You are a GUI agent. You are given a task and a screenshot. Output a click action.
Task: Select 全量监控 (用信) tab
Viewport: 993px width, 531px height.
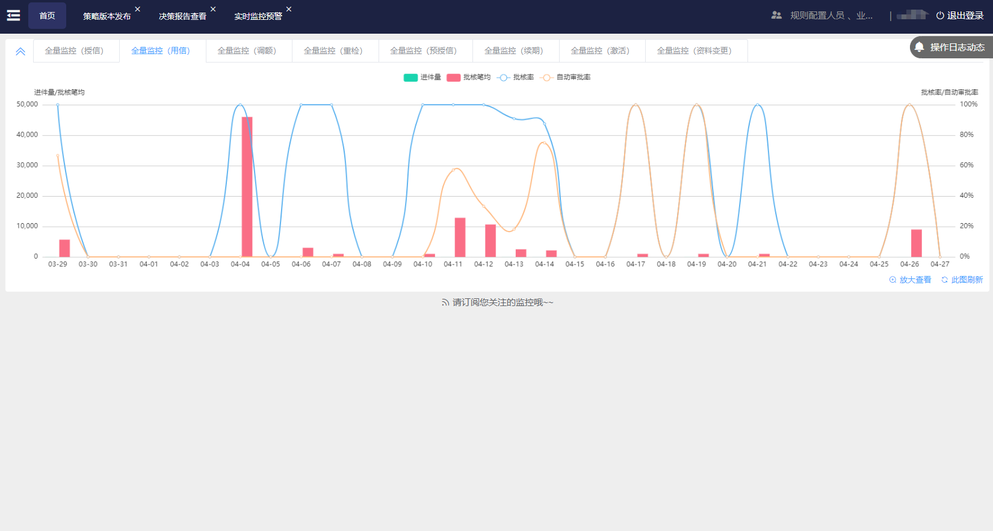coord(162,51)
